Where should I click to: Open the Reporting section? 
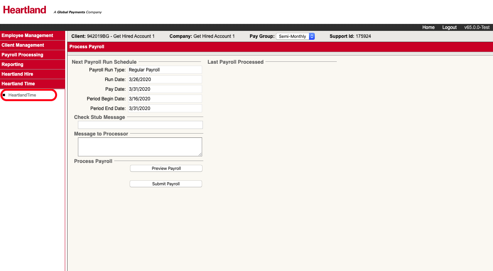pos(12,64)
